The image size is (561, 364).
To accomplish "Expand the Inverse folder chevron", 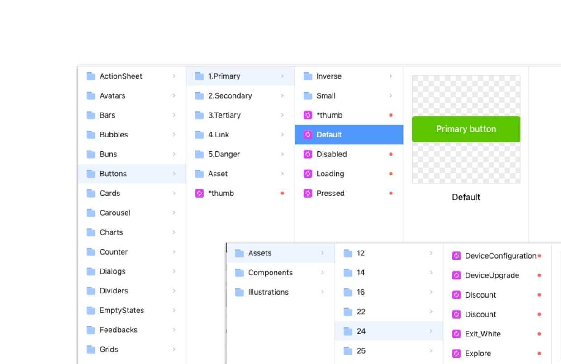I will point(391,76).
